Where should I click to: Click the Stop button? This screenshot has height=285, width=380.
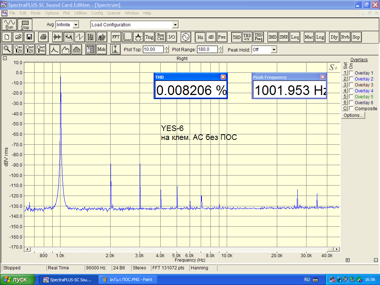[25, 24]
